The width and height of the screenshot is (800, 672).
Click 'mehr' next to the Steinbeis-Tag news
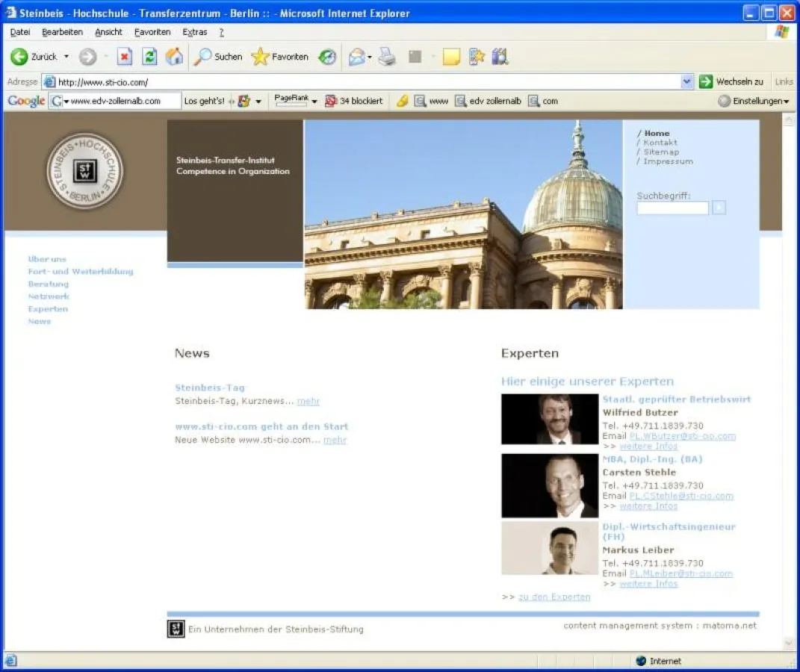308,401
